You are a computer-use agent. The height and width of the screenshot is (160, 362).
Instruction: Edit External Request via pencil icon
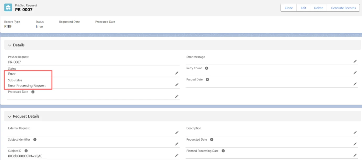(x=177, y=133)
